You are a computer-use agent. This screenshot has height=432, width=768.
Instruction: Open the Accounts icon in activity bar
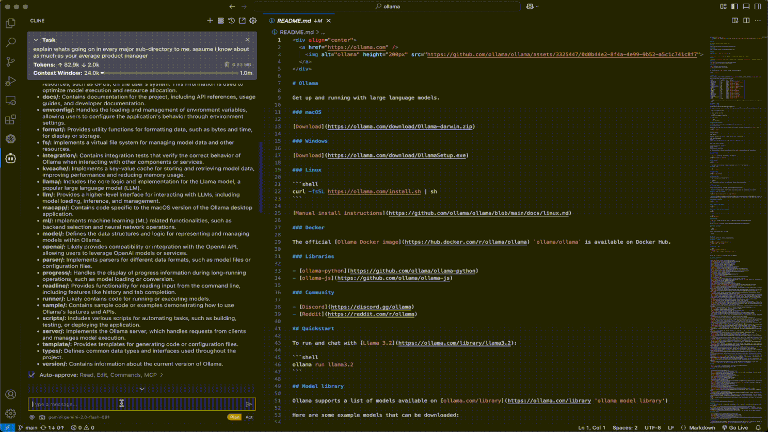coord(10,395)
